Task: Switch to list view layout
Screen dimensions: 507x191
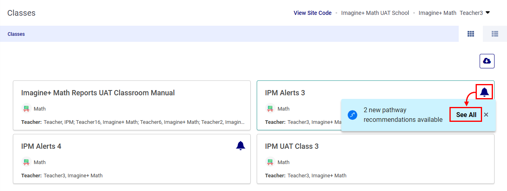Action: pos(495,34)
